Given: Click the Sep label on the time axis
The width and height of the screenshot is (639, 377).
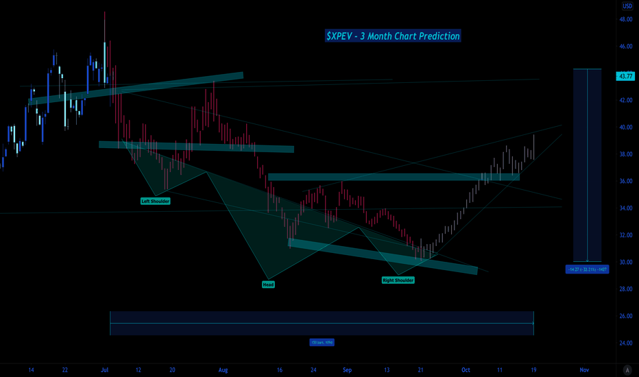Looking at the screenshot, I should [347, 370].
